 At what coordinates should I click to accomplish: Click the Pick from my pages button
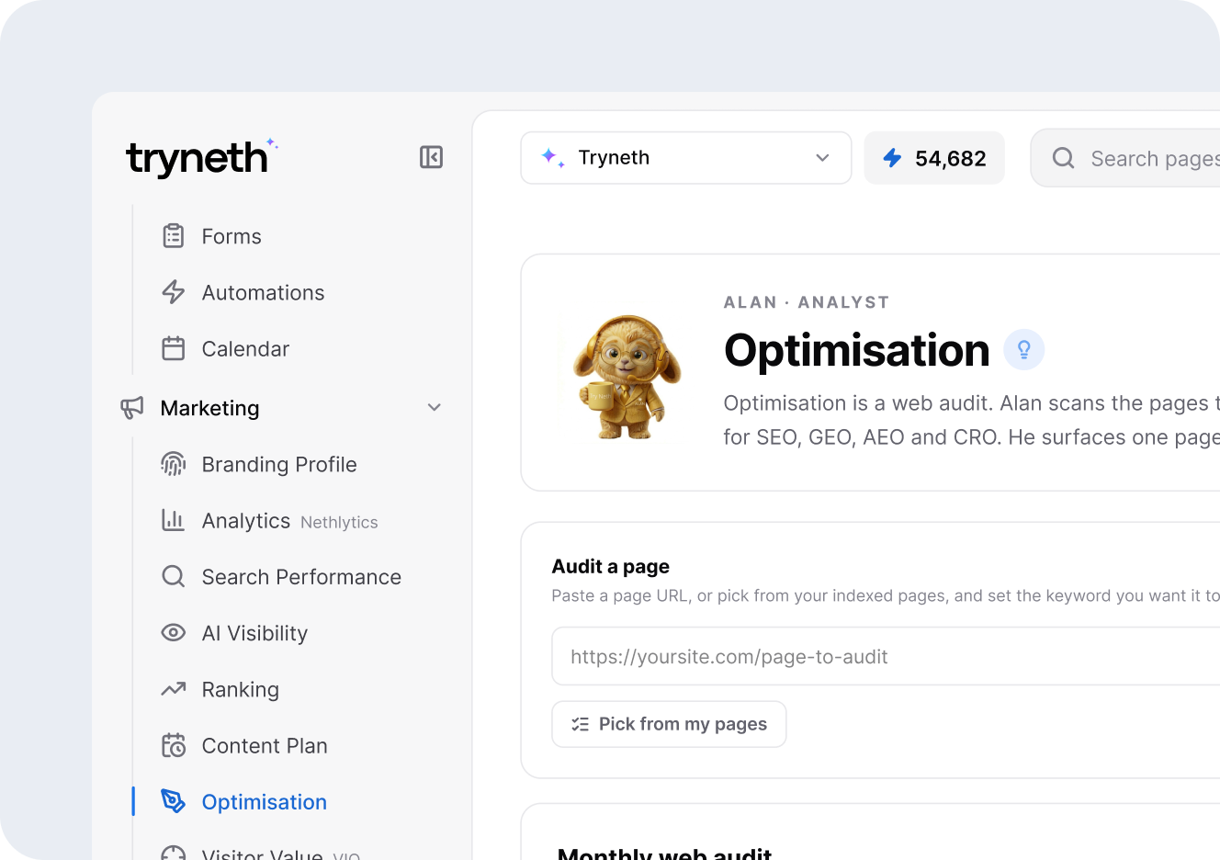[x=669, y=724]
